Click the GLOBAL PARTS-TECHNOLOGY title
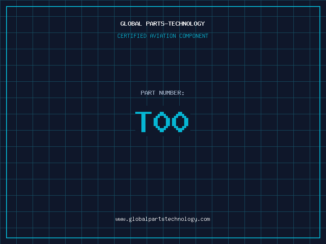This screenshot has width=326, height=244. pos(163,24)
